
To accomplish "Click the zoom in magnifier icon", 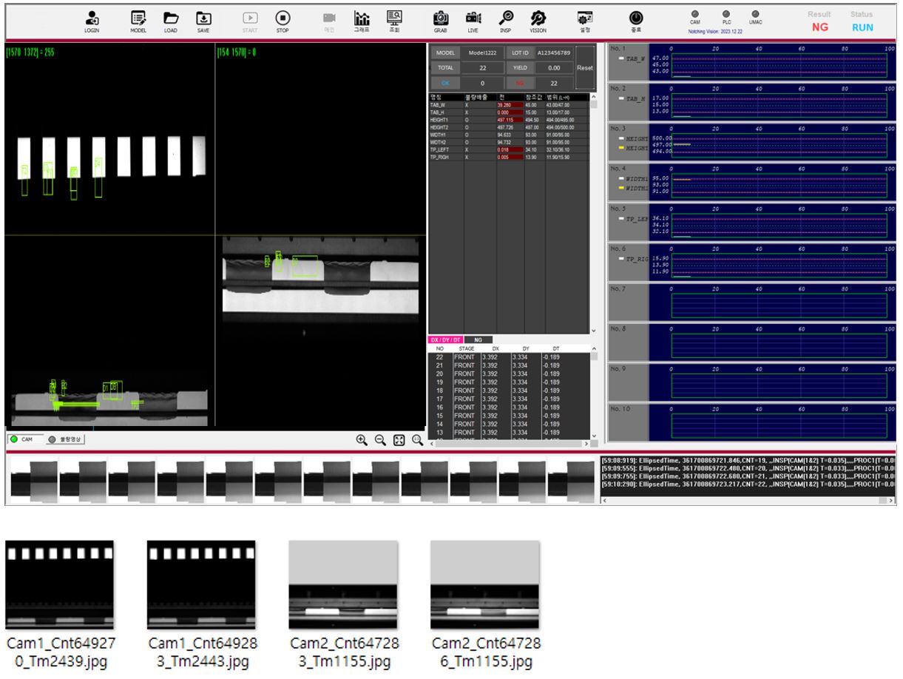I will (x=362, y=440).
